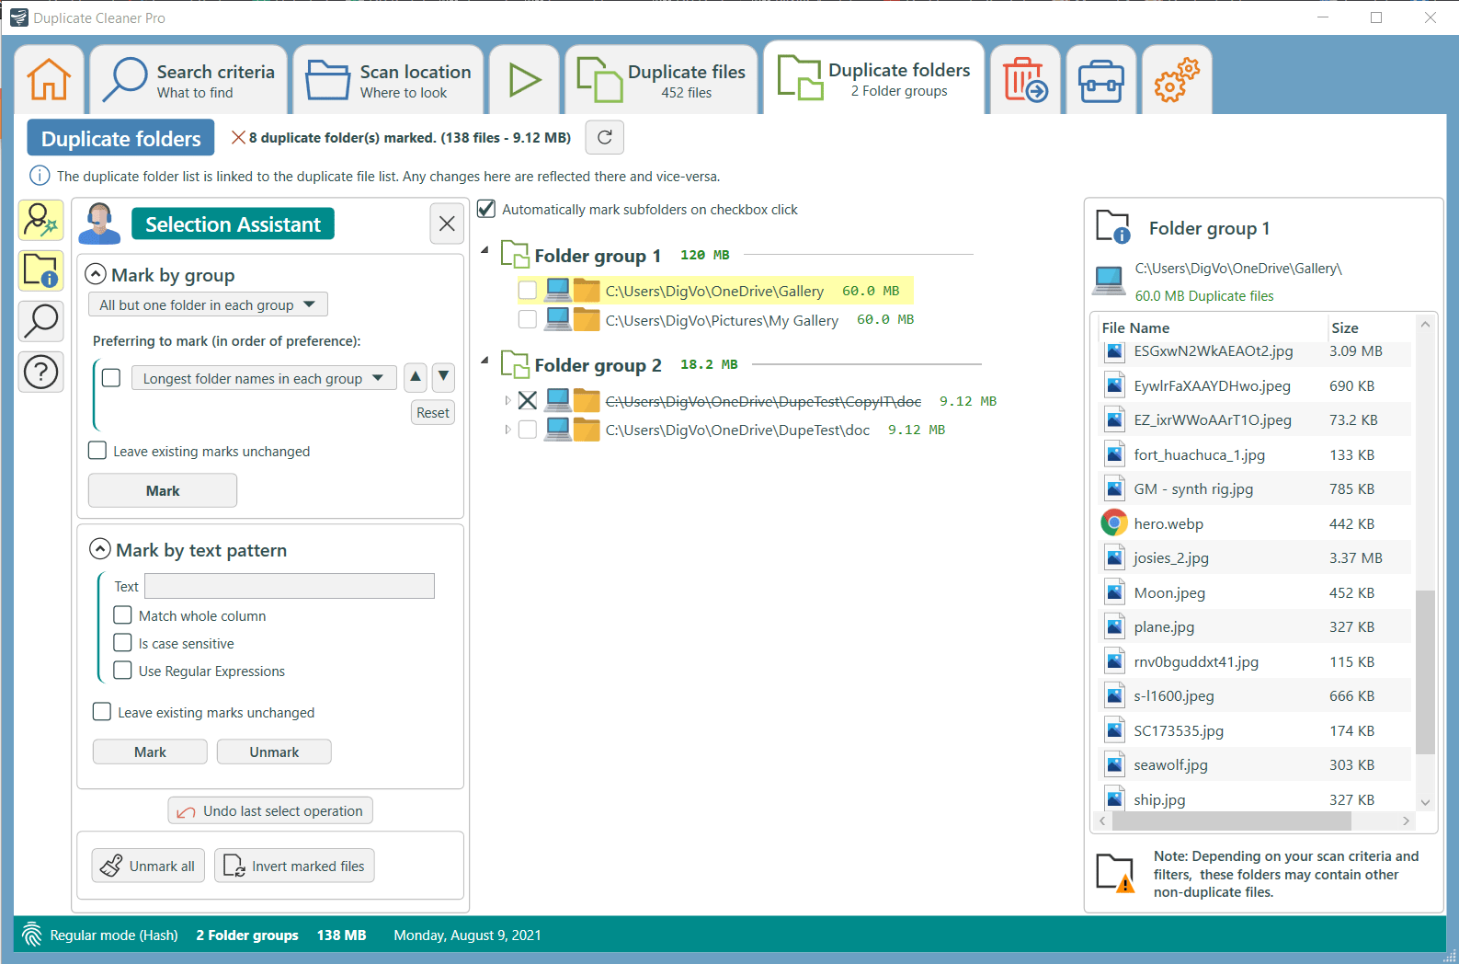Click the Unmark all button
The width and height of the screenshot is (1459, 964).
click(x=148, y=866)
